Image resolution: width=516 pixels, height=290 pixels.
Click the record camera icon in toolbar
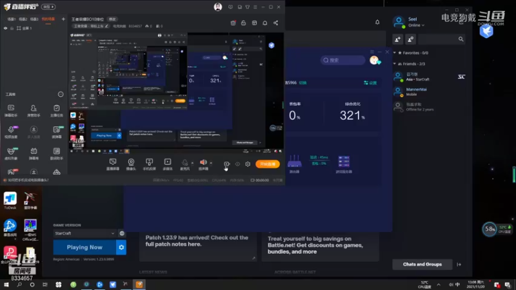point(227,164)
